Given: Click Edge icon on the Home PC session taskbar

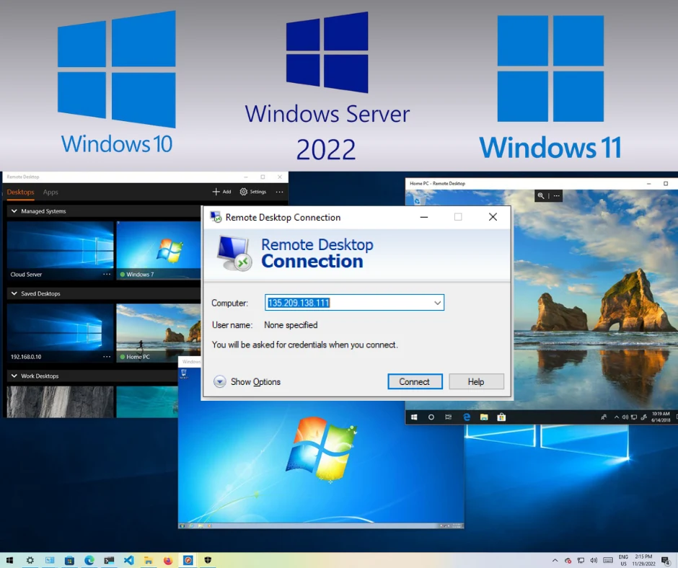Looking at the screenshot, I should [x=467, y=417].
